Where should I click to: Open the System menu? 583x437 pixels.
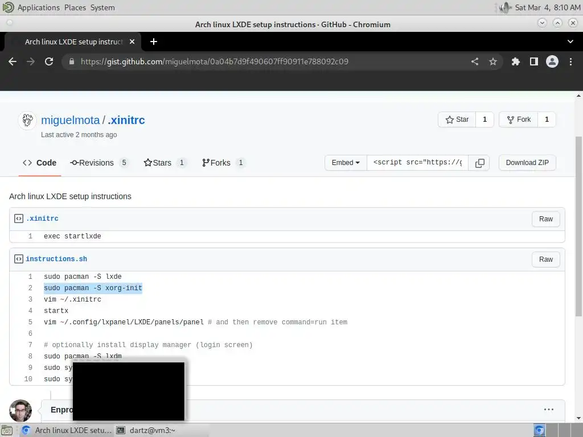[102, 7]
